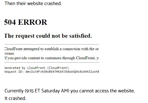Screen dimensions: 148x103
Task: Click the "504" number in the heading
Action: [10, 22]
